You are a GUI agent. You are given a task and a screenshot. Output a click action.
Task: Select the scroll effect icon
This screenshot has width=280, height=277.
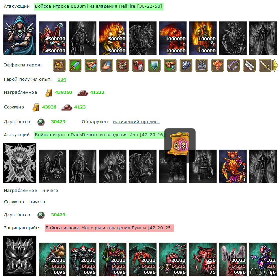coord(249,65)
